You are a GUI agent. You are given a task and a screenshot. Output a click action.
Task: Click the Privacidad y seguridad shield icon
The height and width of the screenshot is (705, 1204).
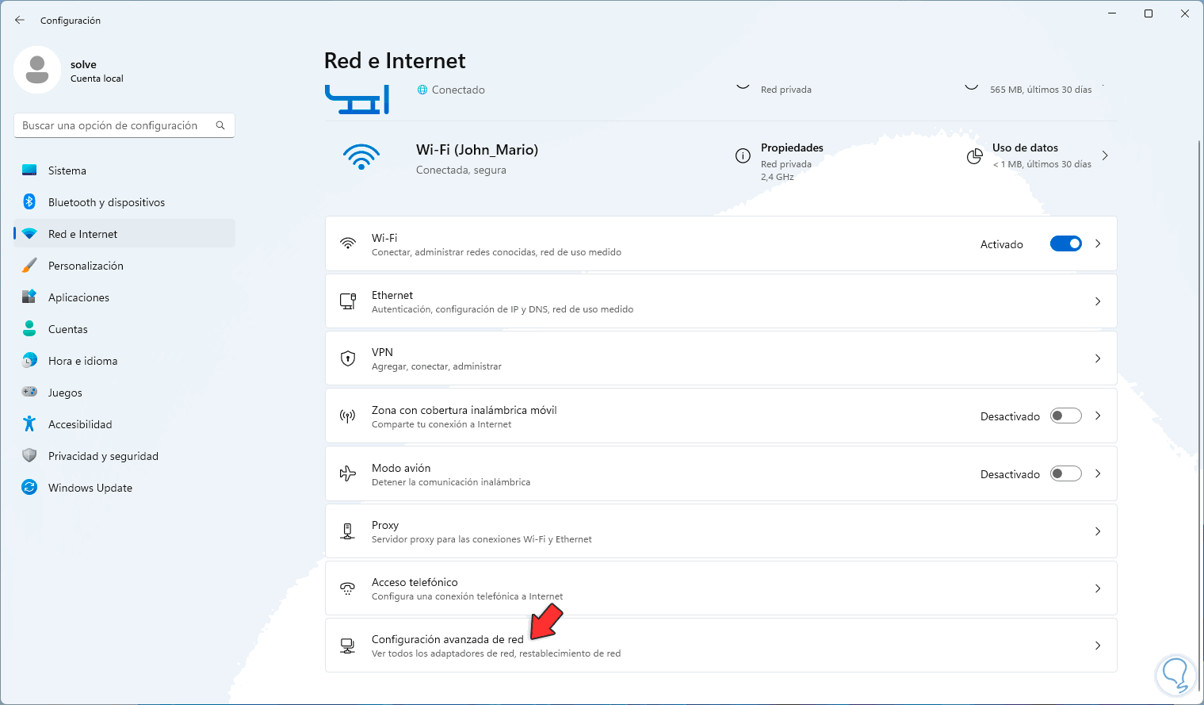pos(29,456)
